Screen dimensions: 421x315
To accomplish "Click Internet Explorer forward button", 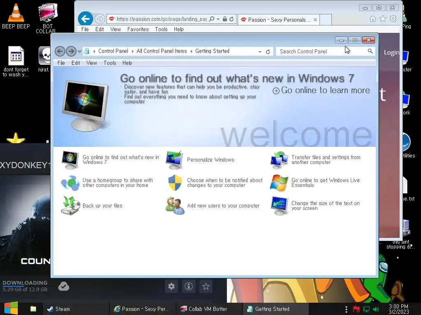I will tap(100, 19).
